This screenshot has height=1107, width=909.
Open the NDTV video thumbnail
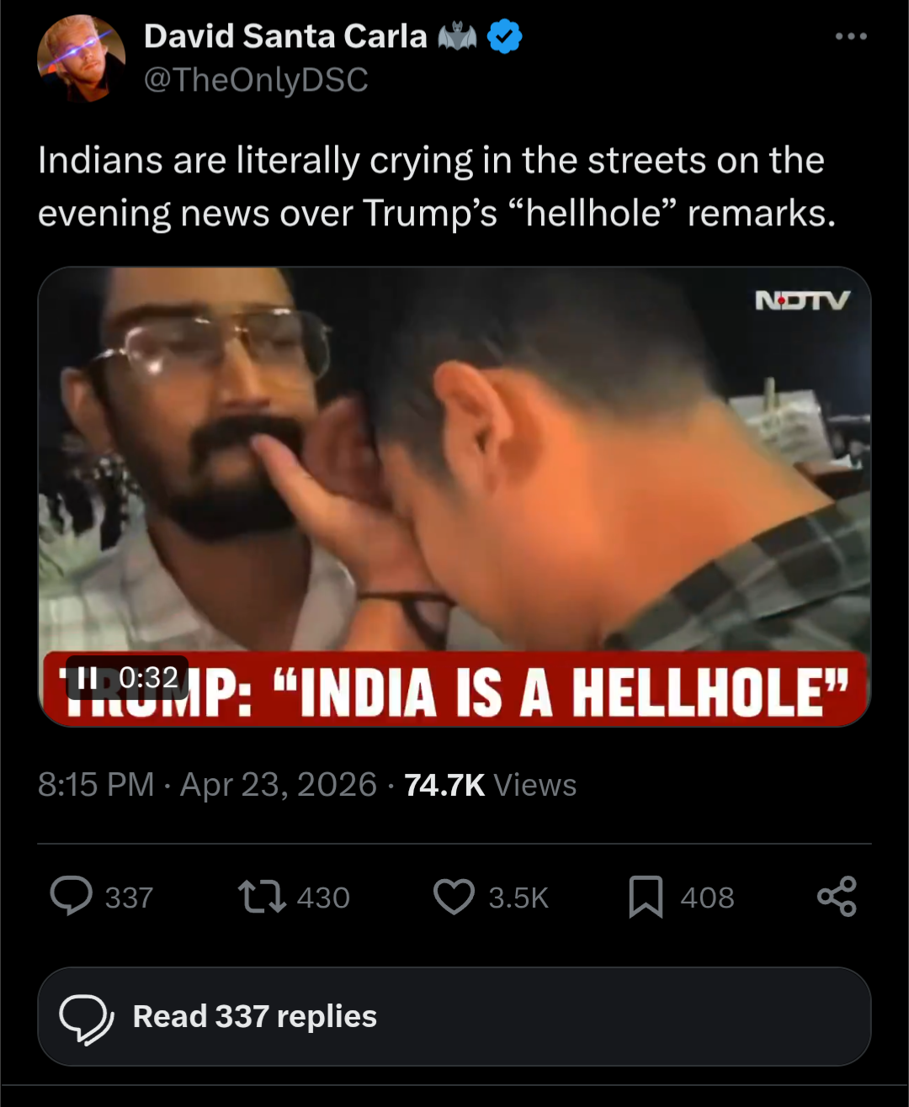454,496
